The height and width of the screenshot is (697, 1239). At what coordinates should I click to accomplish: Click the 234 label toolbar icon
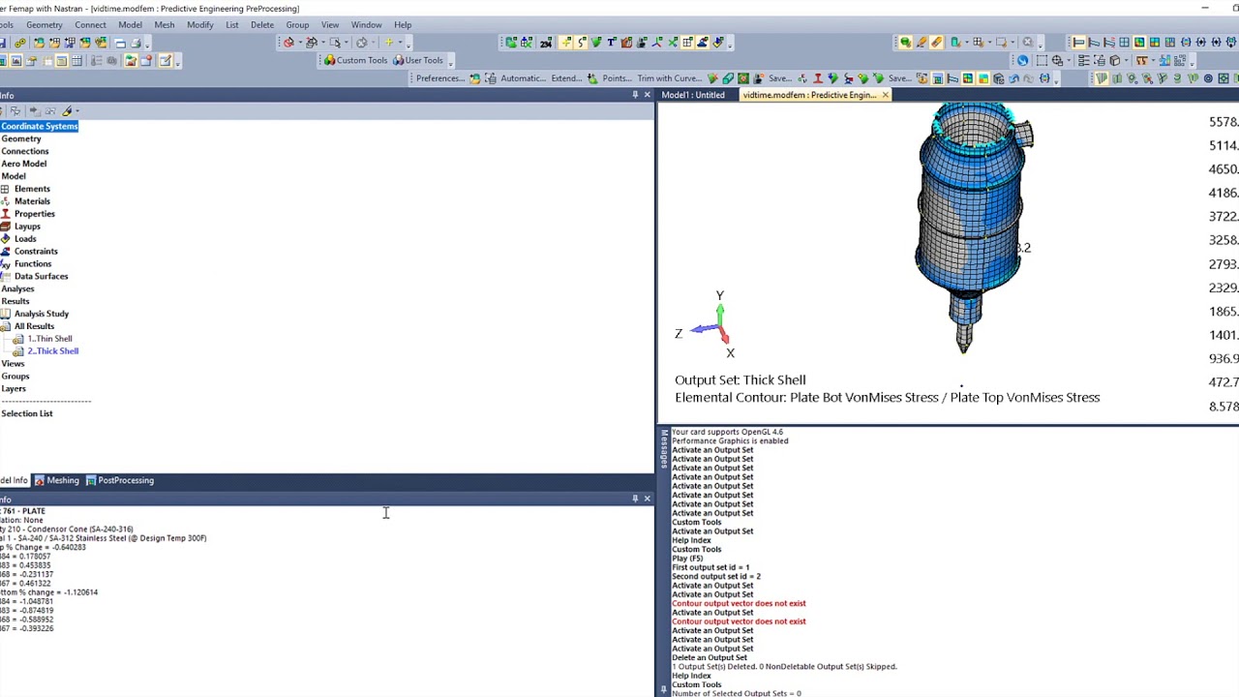tap(546, 43)
